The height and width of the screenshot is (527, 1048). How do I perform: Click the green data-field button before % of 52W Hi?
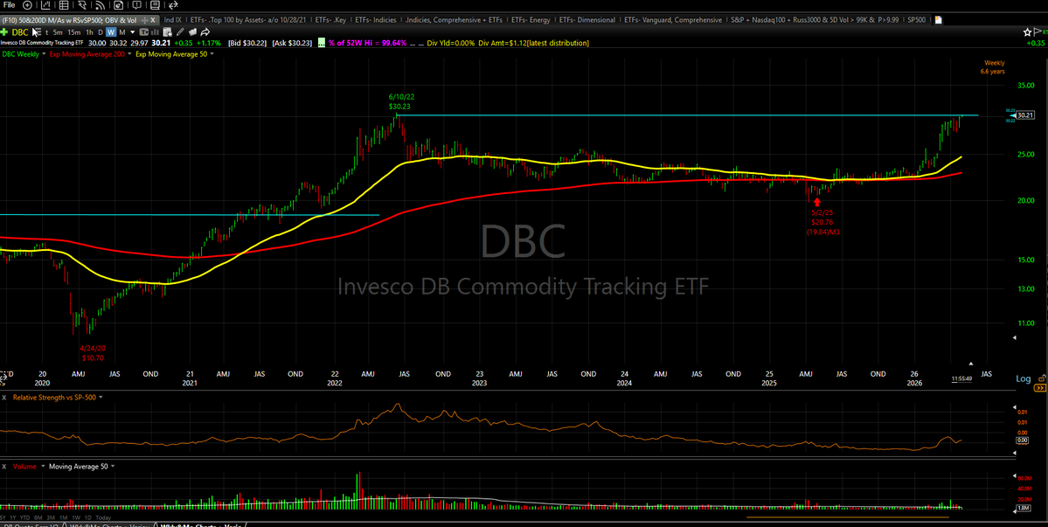323,43
